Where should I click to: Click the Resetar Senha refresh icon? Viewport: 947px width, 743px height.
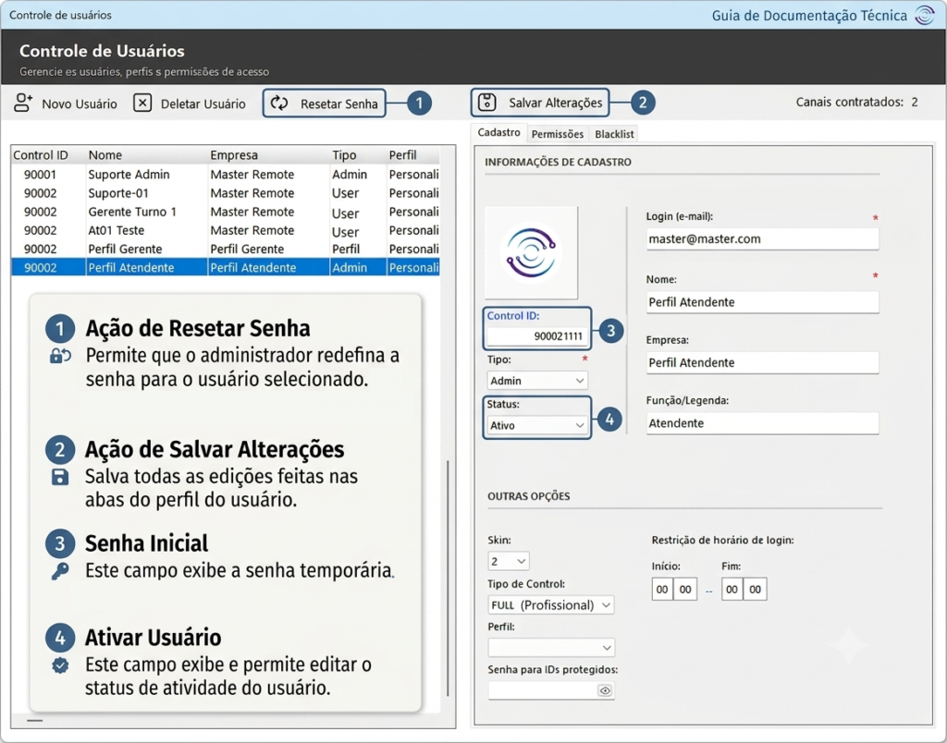pos(279,104)
